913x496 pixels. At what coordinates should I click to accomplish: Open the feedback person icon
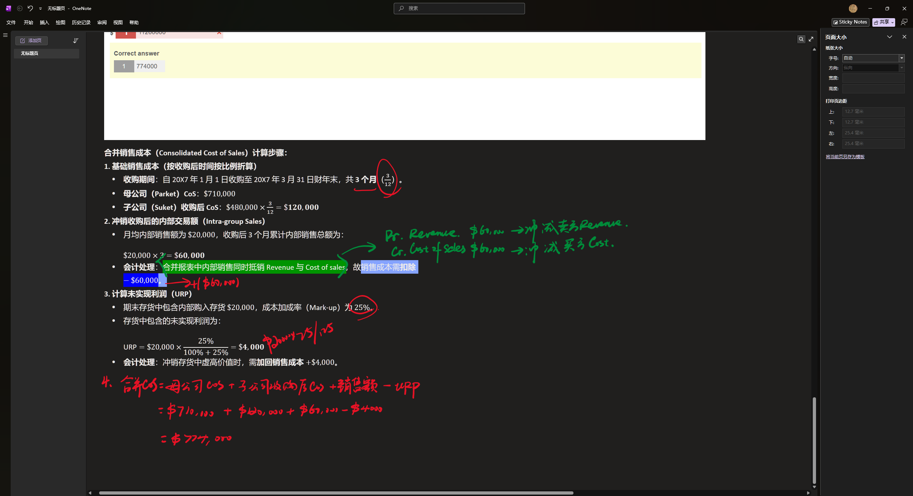(904, 22)
